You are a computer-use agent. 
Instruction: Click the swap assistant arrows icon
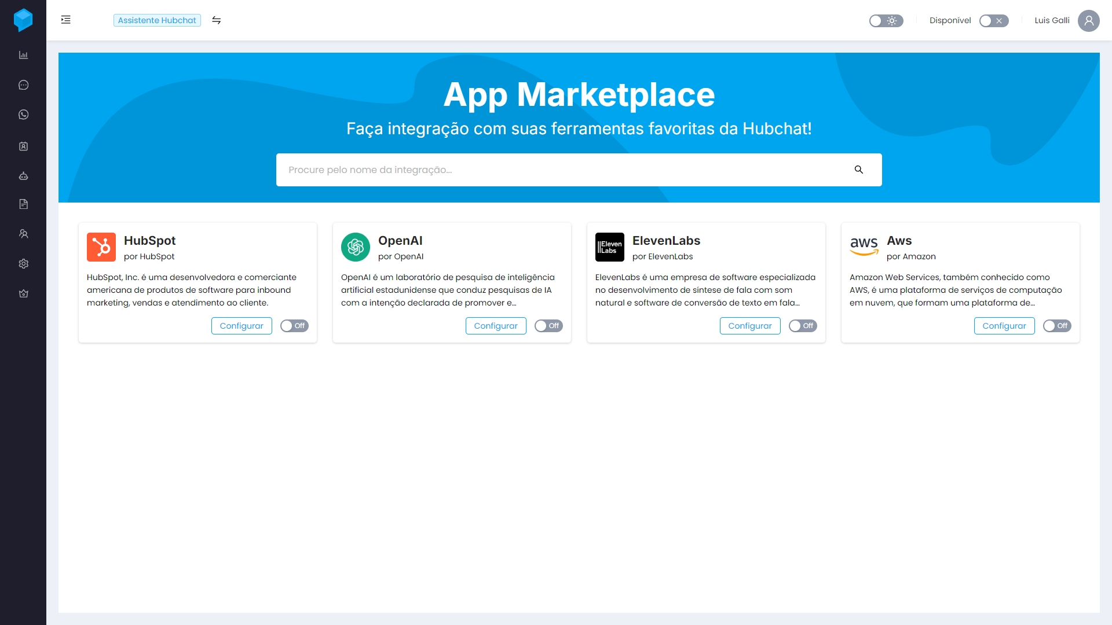tap(217, 20)
